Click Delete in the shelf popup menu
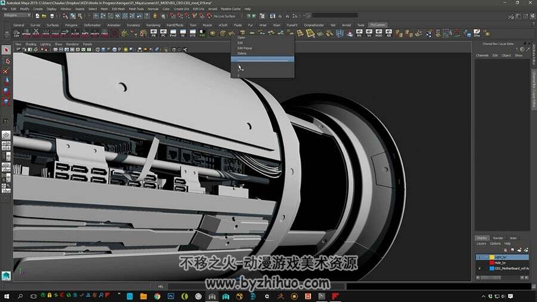The image size is (537, 302). coord(242,53)
